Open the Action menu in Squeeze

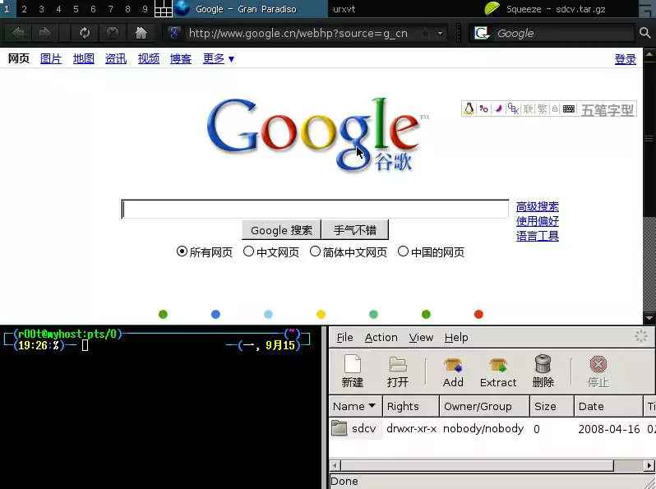[381, 337]
